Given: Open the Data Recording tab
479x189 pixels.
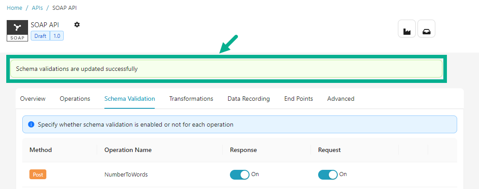Looking at the screenshot, I should pyautogui.click(x=249, y=99).
